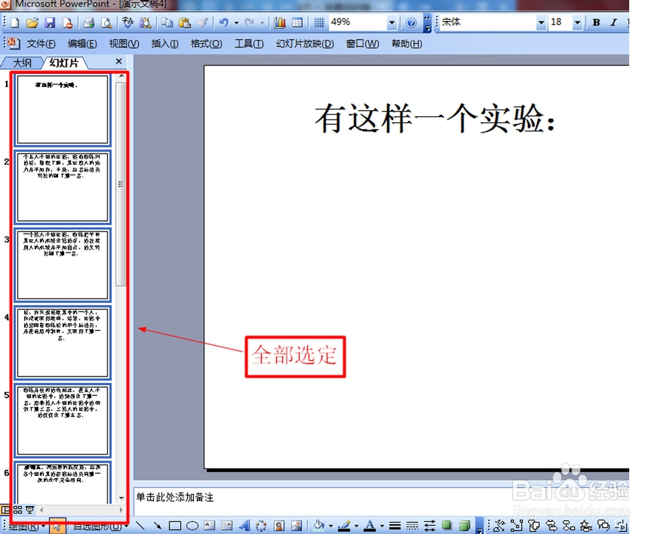
Task: Open the 幻灯片放映 menu
Action: tap(304, 43)
